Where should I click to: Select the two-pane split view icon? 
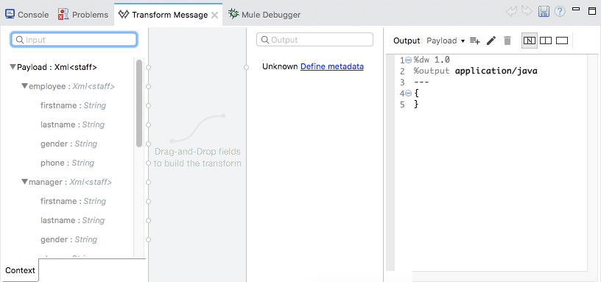point(546,40)
